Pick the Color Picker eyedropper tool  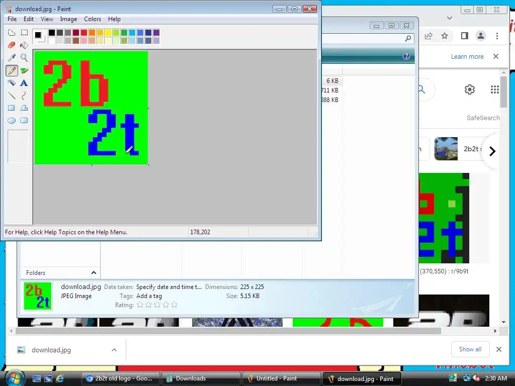tap(12, 57)
